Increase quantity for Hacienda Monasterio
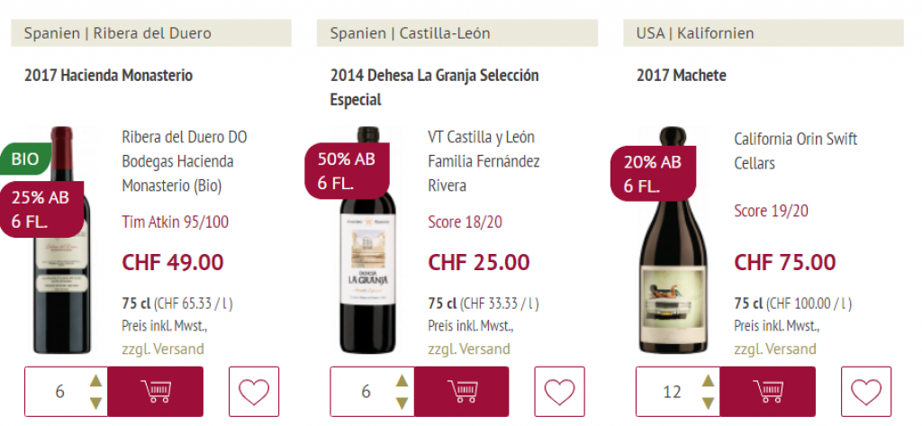 [x=95, y=382]
